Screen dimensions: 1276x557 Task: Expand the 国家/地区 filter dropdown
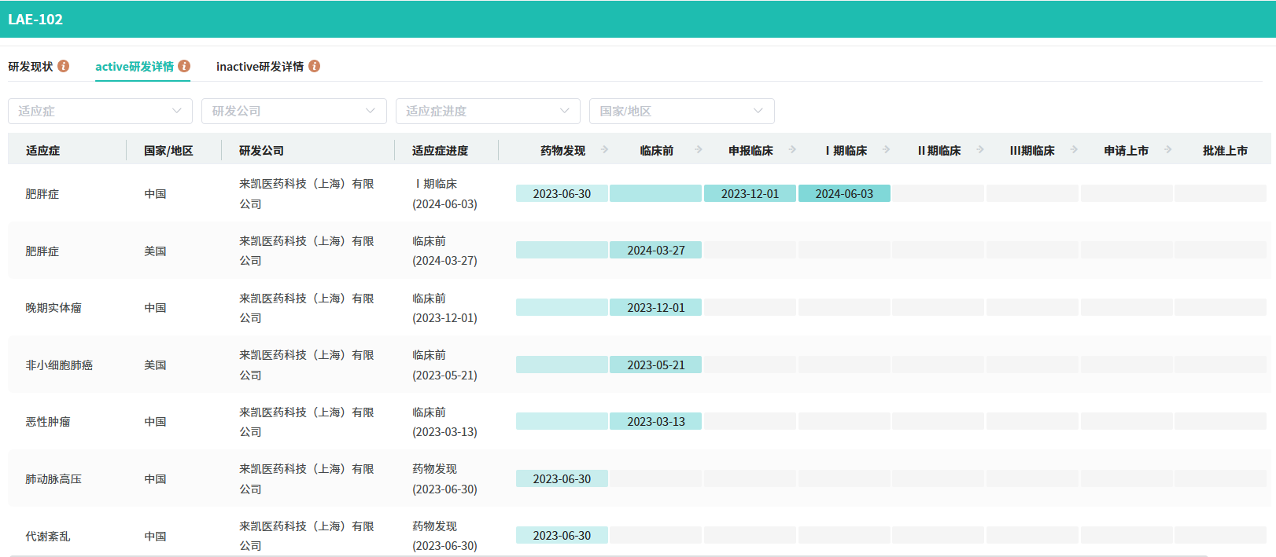coord(681,111)
